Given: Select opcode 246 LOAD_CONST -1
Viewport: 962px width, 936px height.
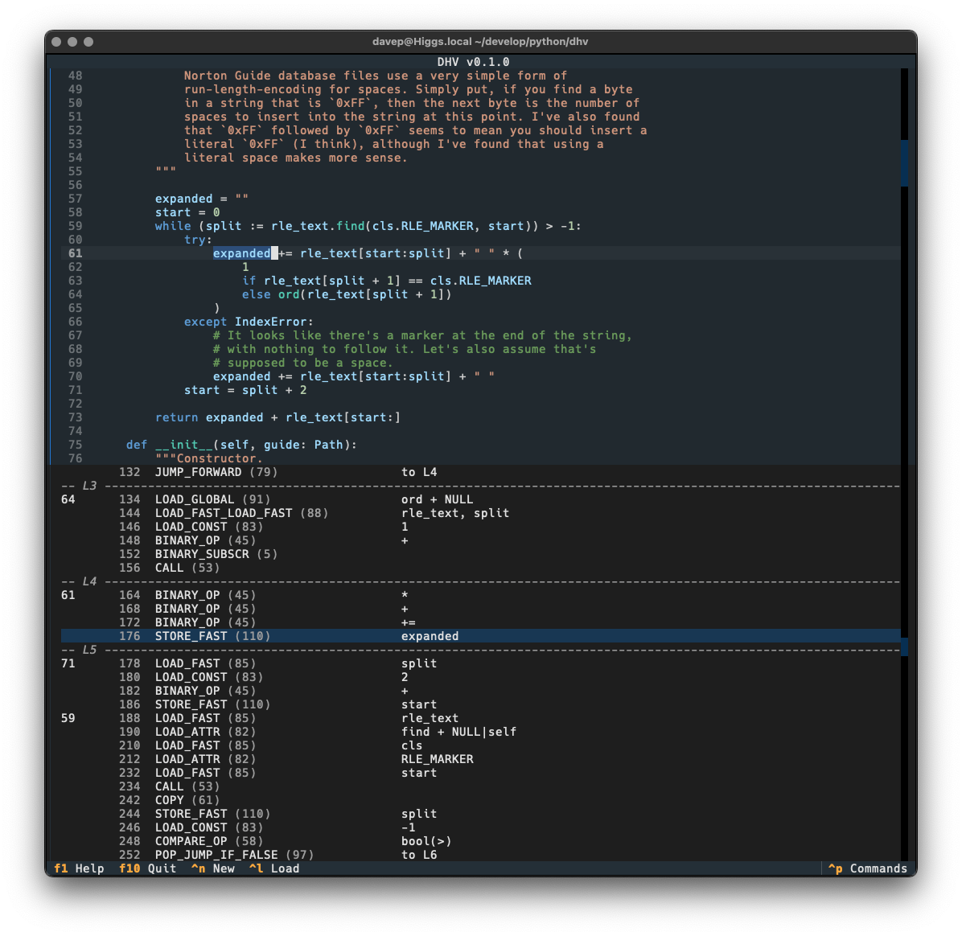Looking at the screenshot, I should (481, 827).
